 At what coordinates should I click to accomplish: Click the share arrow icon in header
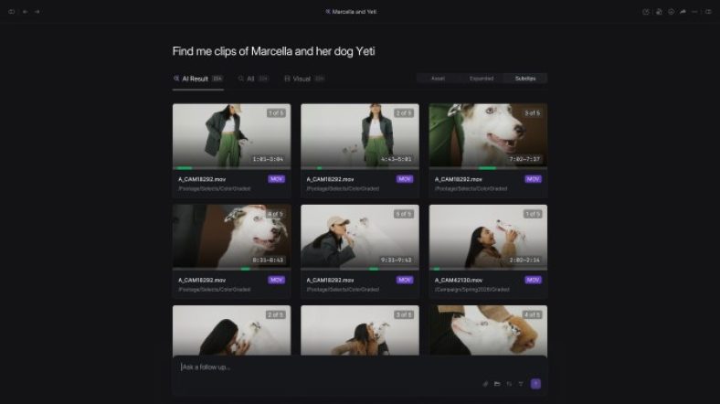(683, 12)
